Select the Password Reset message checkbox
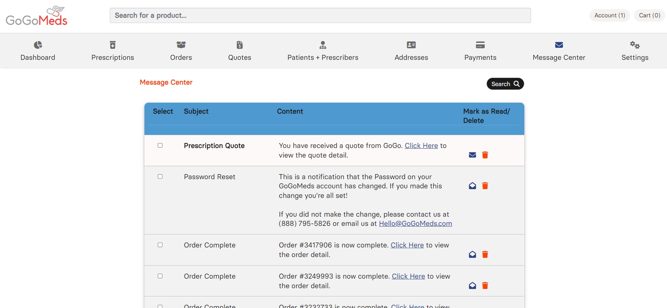The width and height of the screenshot is (667, 308). click(x=160, y=177)
